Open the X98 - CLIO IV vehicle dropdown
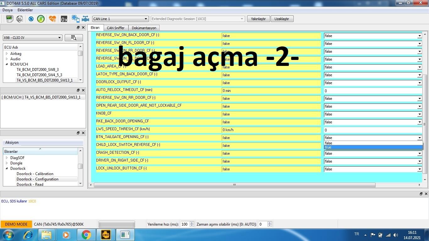429x241 pixels. (x=32, y=38)
